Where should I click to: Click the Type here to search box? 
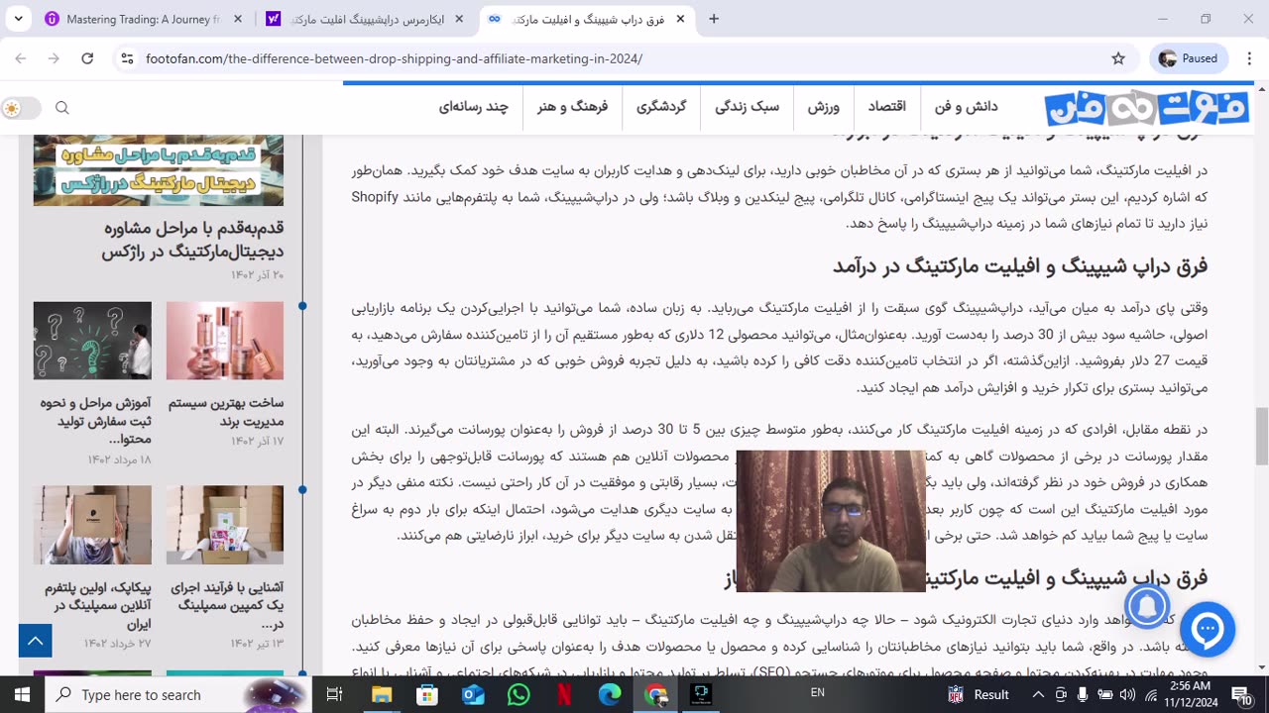(178, 694)
